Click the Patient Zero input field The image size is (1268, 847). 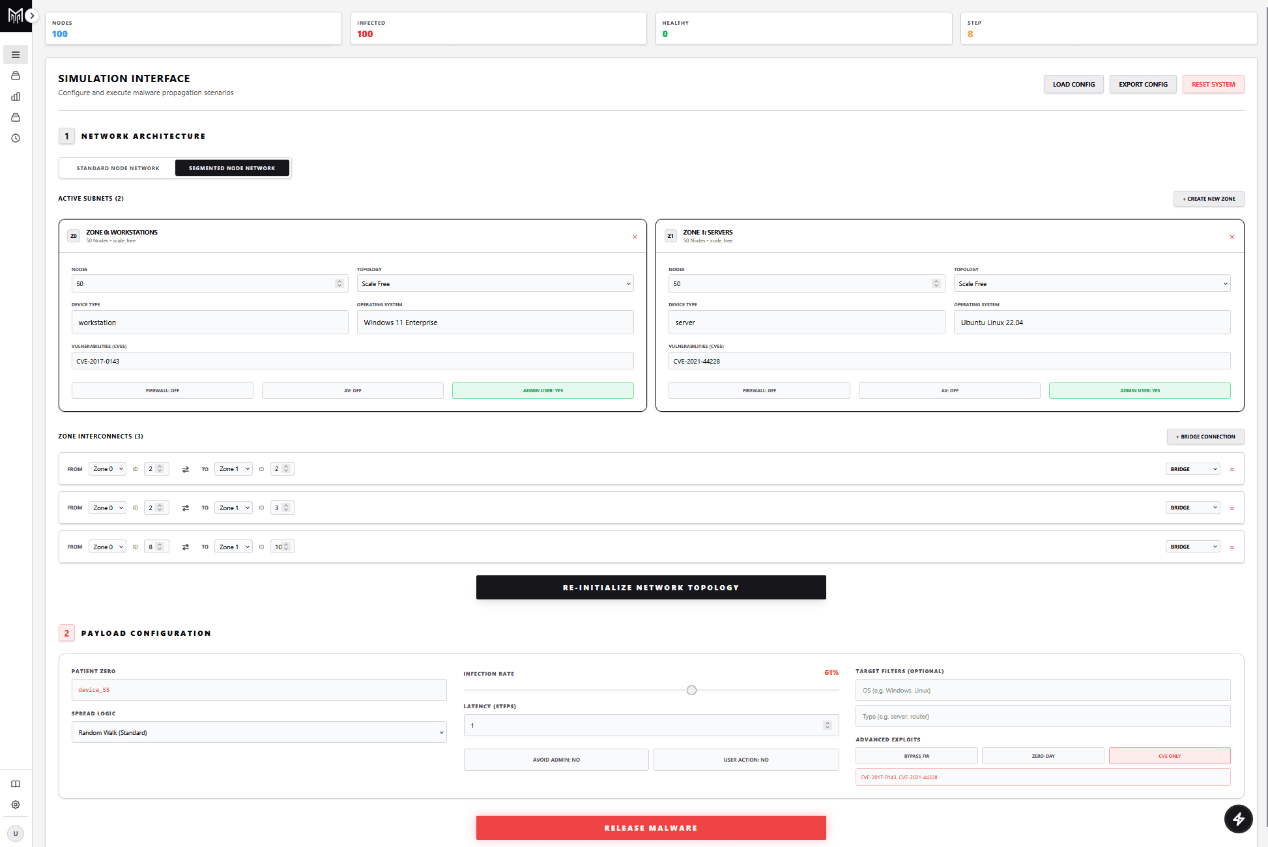click(x=259, y=689)
